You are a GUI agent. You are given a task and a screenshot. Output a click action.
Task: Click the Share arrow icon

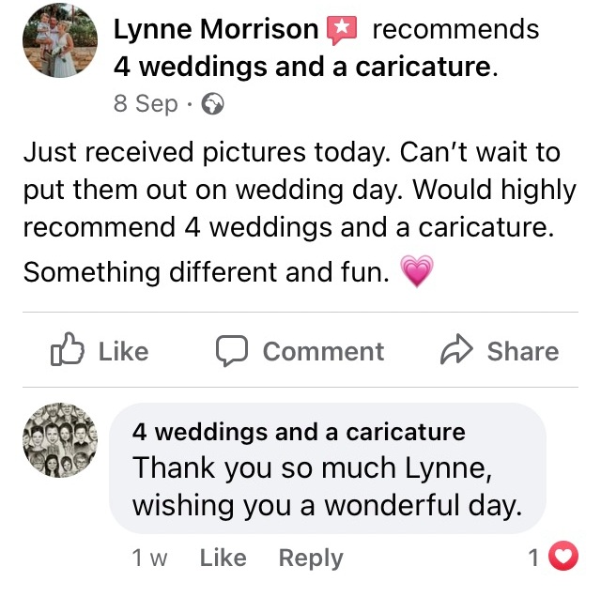click(x=455, y=351)
